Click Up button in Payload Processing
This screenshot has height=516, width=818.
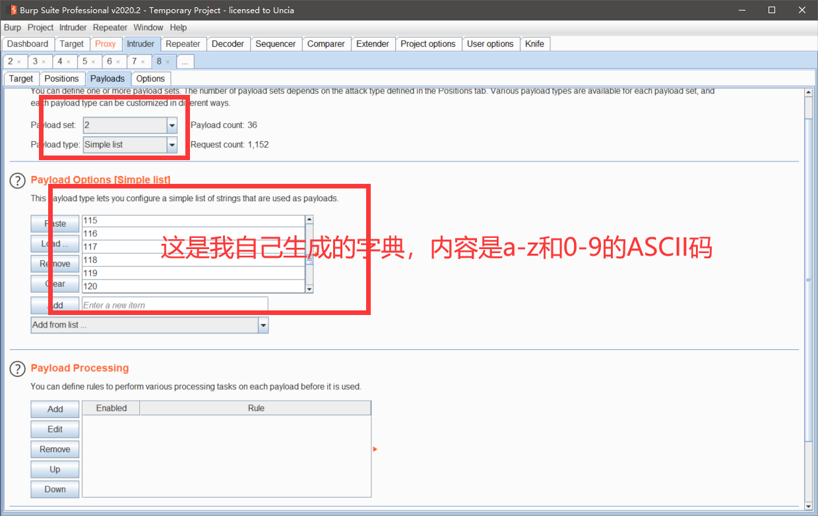point(55,470)
